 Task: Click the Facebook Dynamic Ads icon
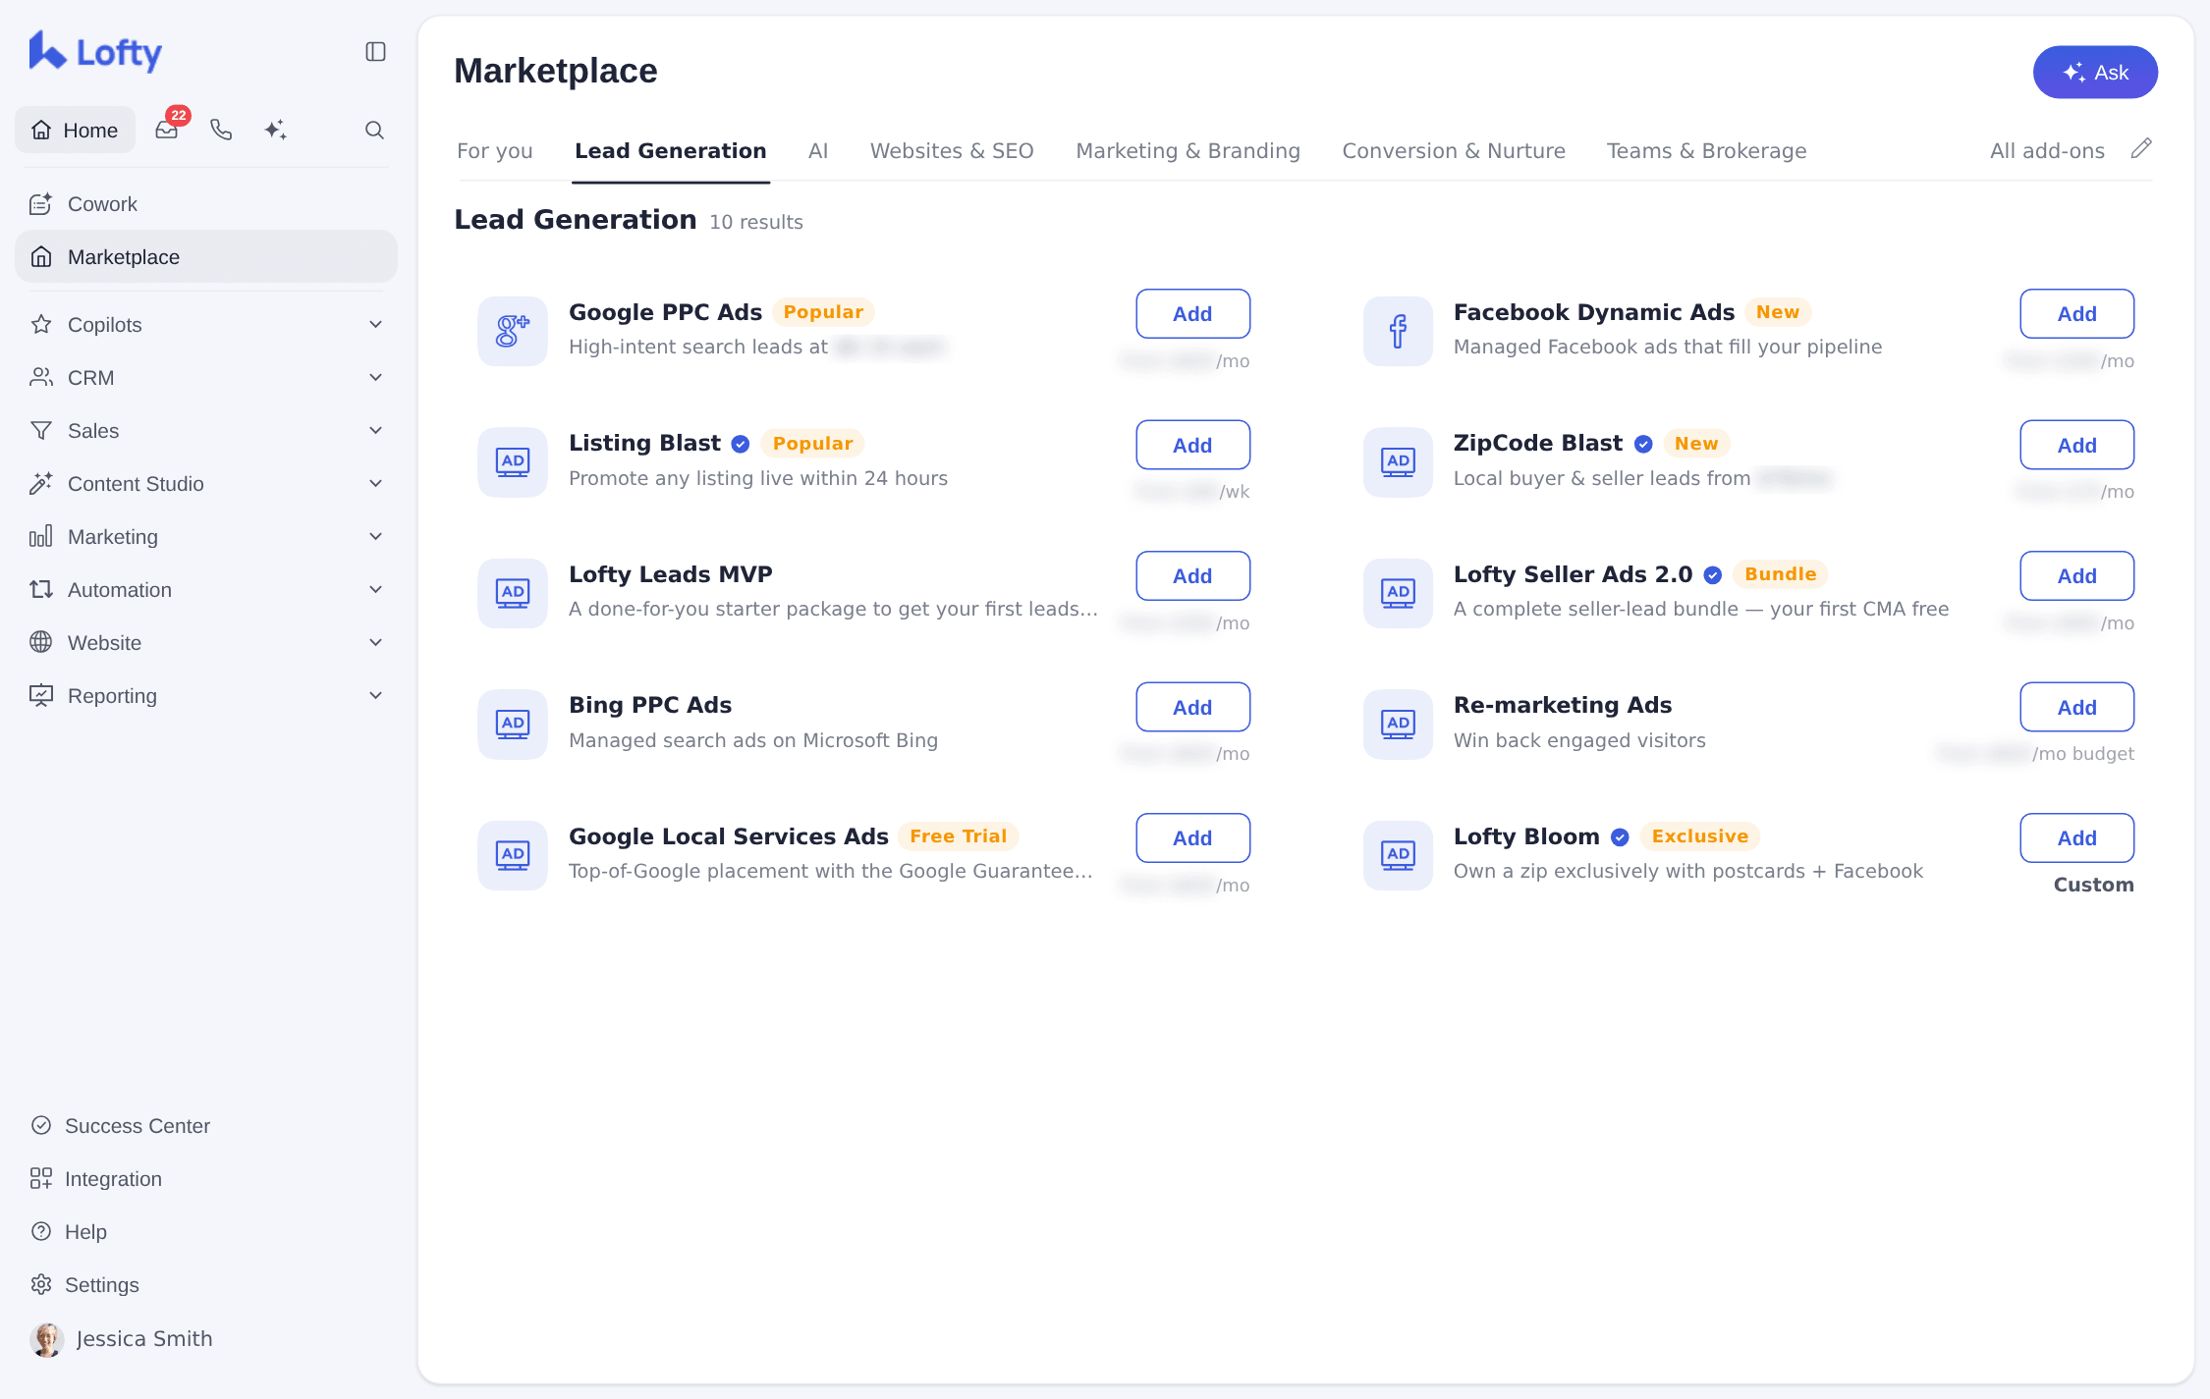coord(1398,331)
